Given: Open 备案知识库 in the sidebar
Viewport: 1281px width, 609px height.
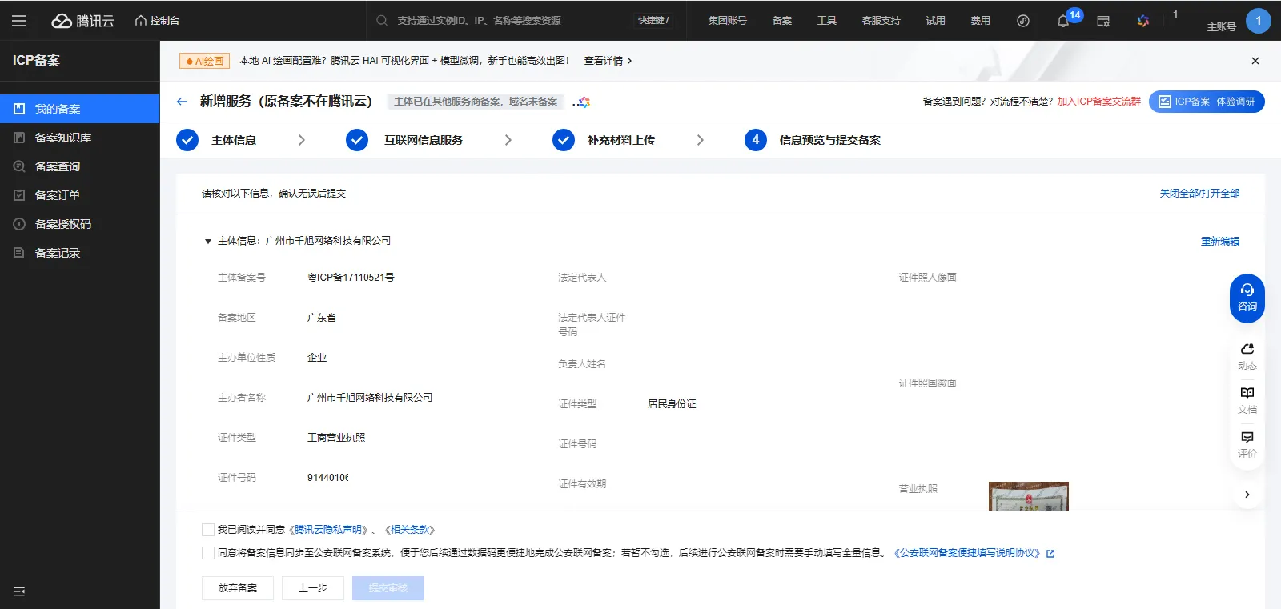Looking at the screenshot, I should tap(80, 138).
